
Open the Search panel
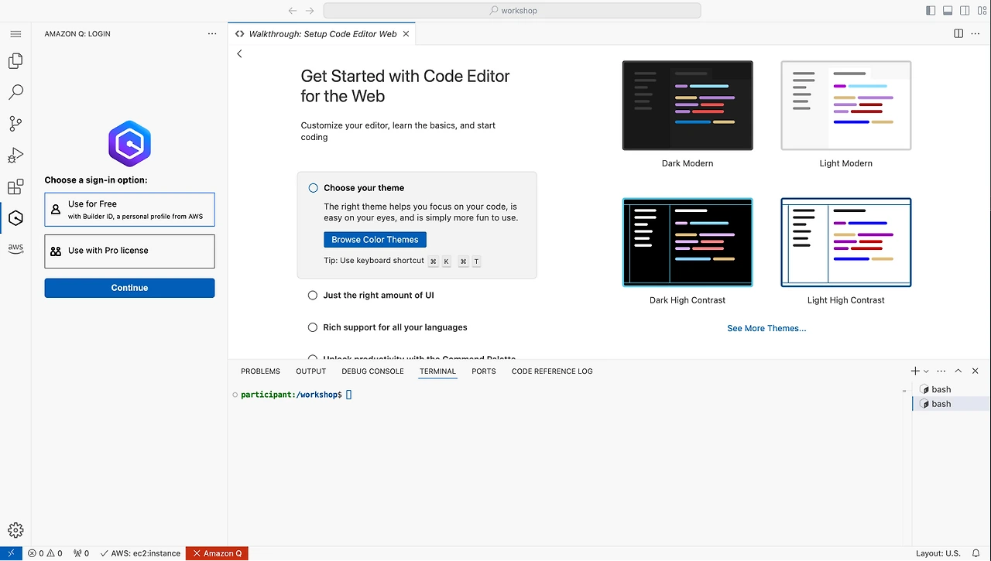click(15, 92)
